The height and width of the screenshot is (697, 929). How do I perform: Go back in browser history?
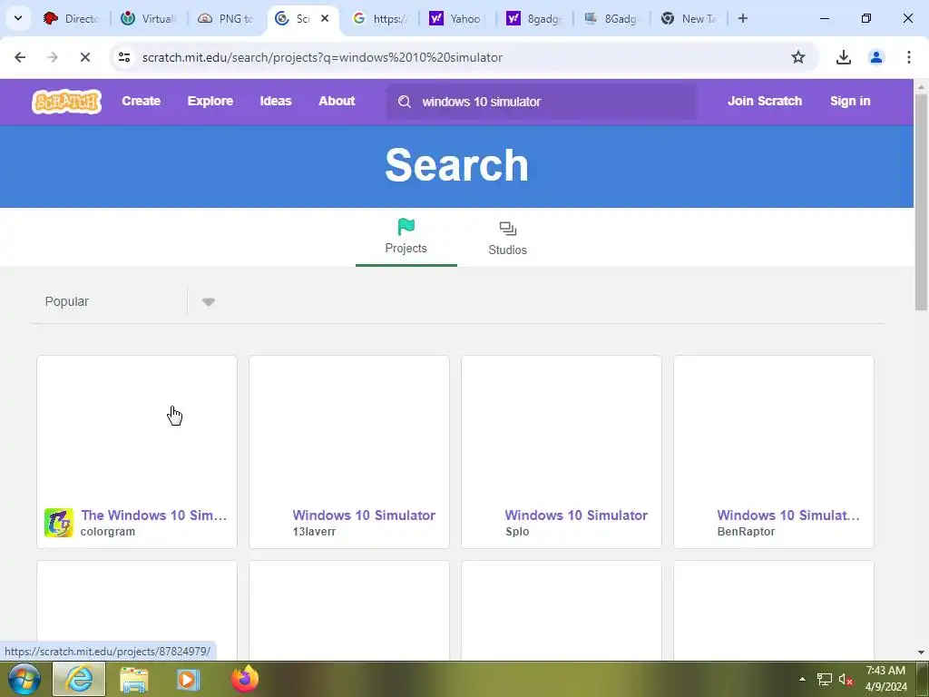point(20,57)
